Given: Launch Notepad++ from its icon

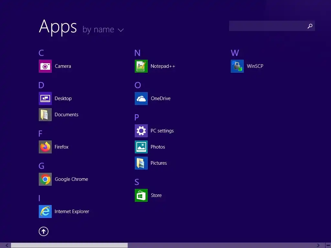Looking at the screenshot, I should (141, 66).
